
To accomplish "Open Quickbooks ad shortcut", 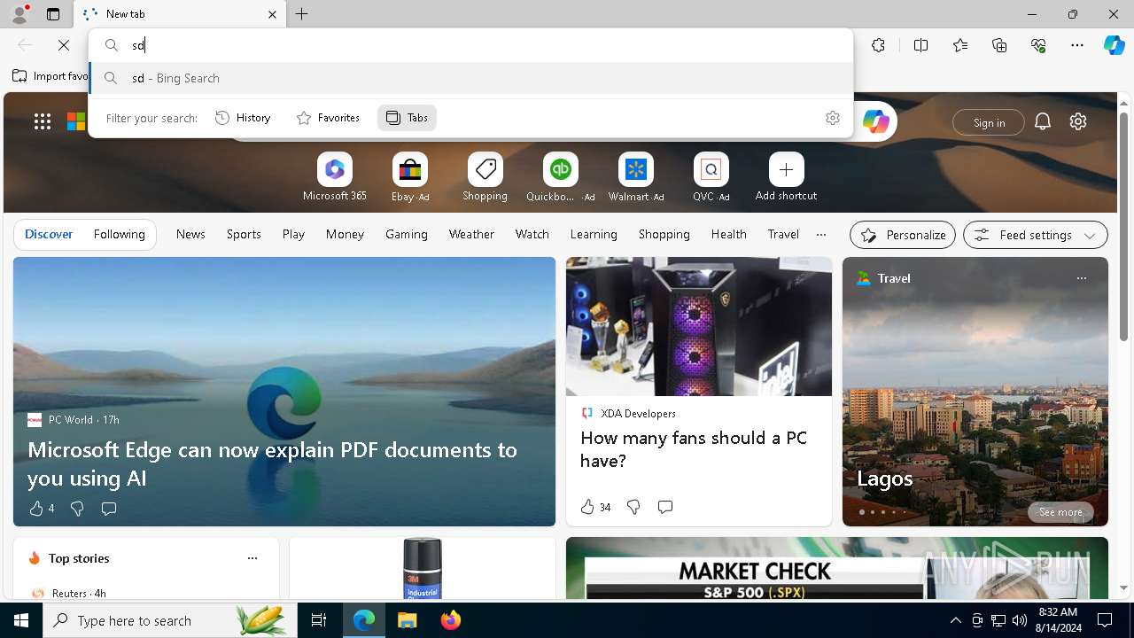I will tap(560, 177).
